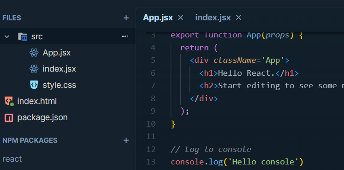Open style.css in the file tree
This screenshot has width=344, height=170.
[59, 85]
